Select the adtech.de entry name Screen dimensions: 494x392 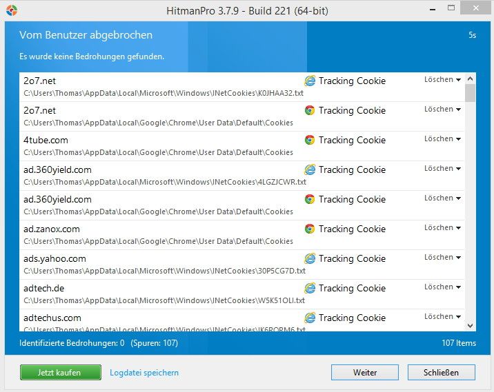pos(43,288)
